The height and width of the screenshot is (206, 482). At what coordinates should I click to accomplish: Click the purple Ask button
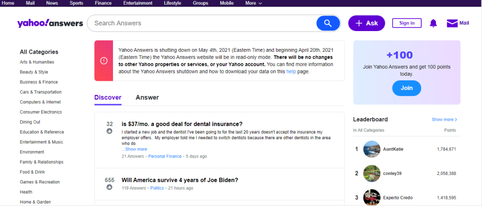[x=366, y=24]
